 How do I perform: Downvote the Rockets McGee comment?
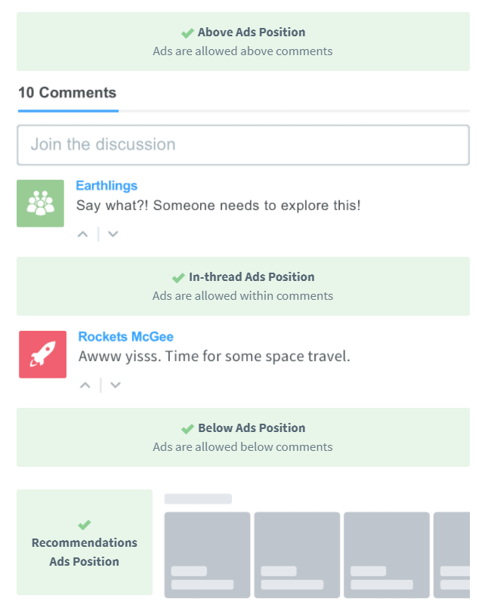click(x=115, y=385)
